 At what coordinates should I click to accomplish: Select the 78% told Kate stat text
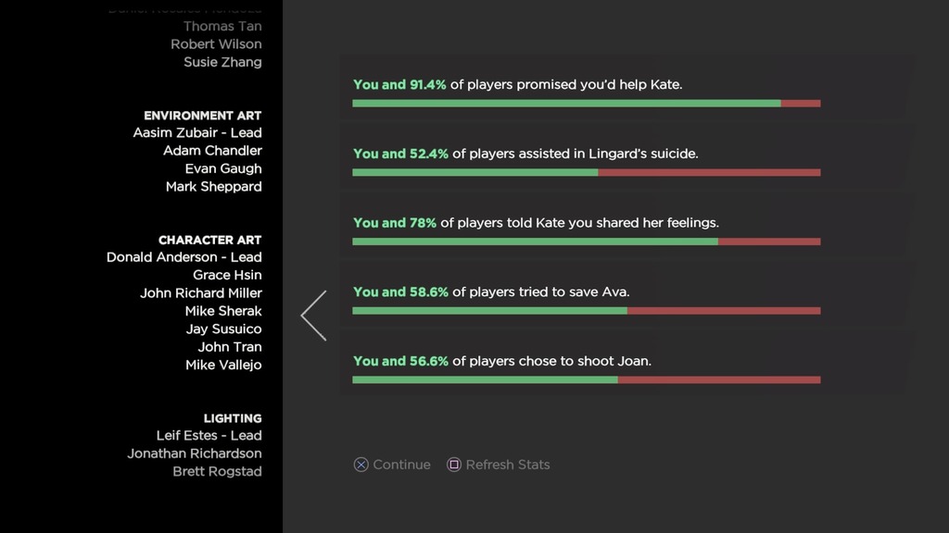click(x=536, y=223)
